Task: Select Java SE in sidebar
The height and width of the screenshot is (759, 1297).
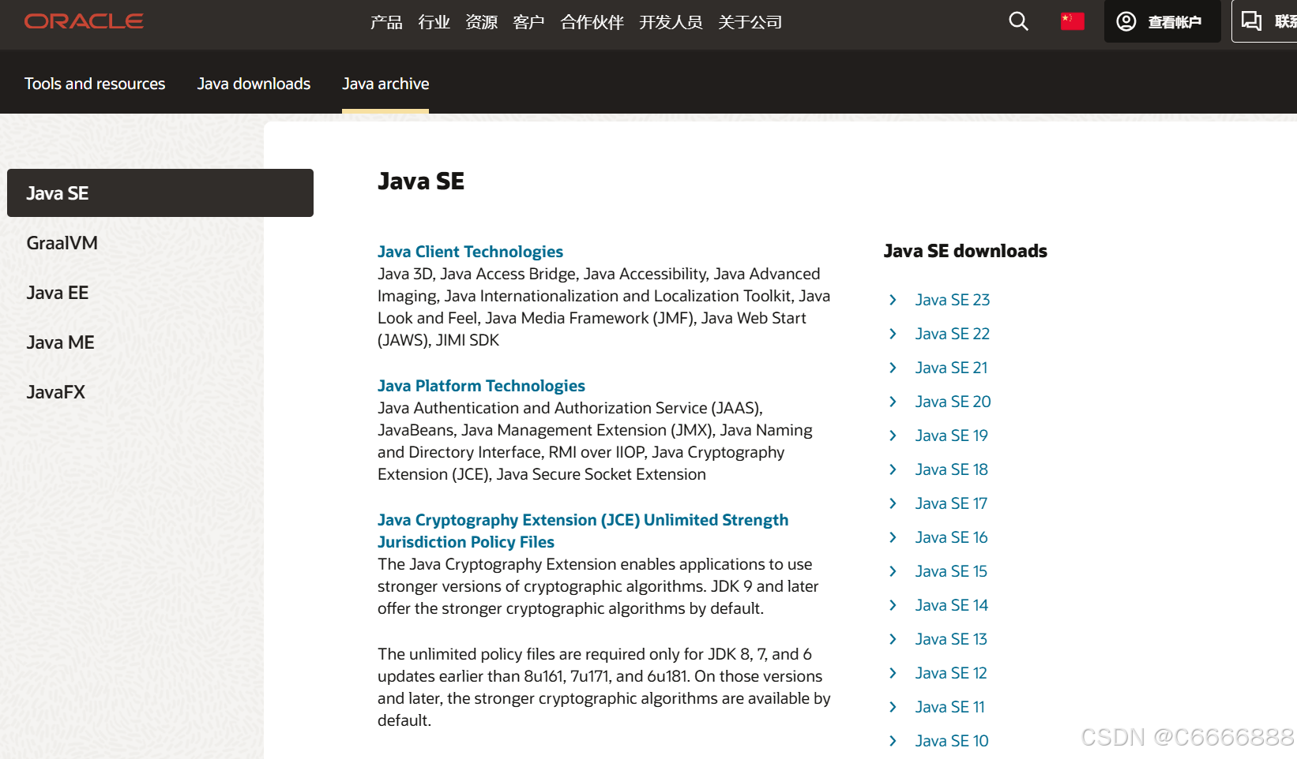Action: [160, 193]
